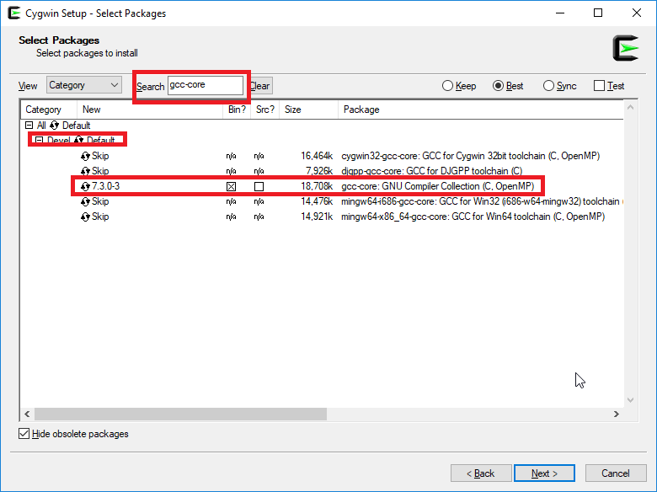Toggle Bin checkbox for gcc-core package

pyautogui.click(x=232, y=186)
